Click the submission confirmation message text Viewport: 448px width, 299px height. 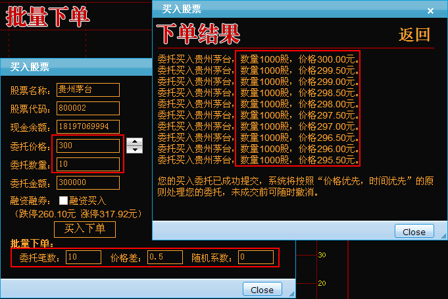point(295,186)
